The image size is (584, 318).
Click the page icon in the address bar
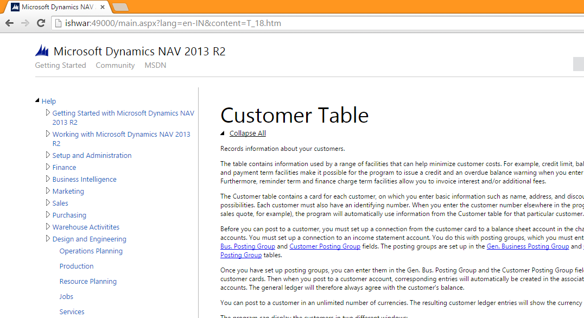tap(58, 23)
